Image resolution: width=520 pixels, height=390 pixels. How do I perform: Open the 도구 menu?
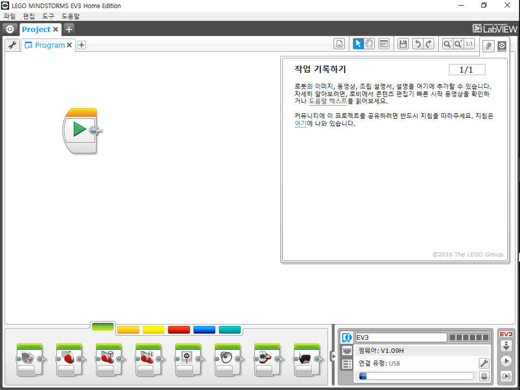pos(48,16)
